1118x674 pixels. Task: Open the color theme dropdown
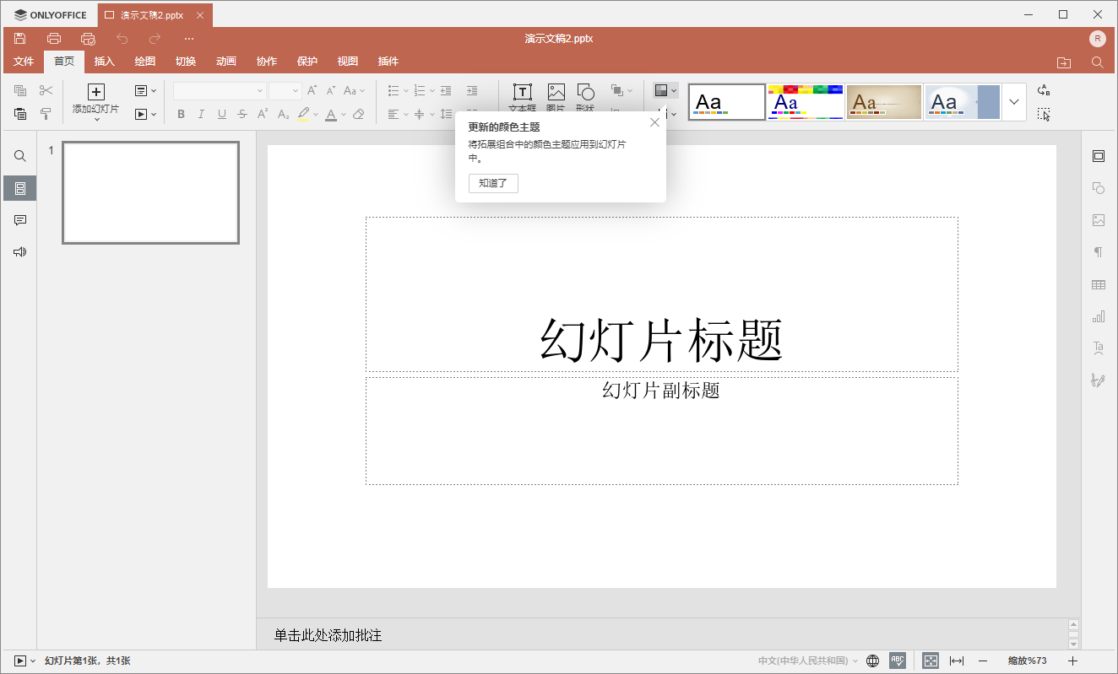665,90
